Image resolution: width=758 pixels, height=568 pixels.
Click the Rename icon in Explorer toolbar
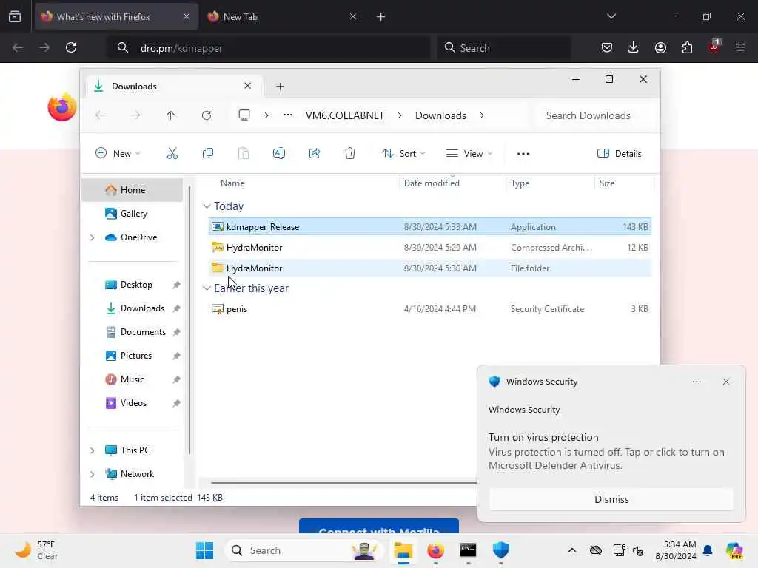pyautogui.click(x=279, y=154)
